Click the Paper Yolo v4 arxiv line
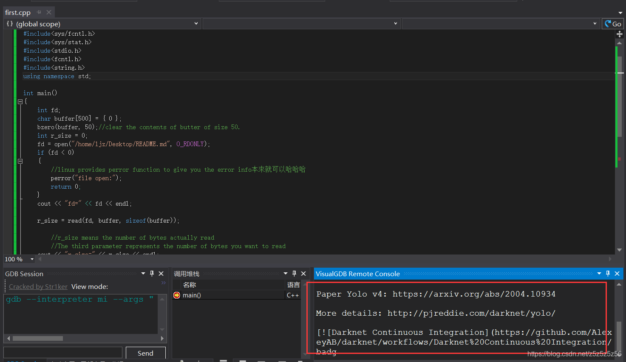 (x=436, y=294)
